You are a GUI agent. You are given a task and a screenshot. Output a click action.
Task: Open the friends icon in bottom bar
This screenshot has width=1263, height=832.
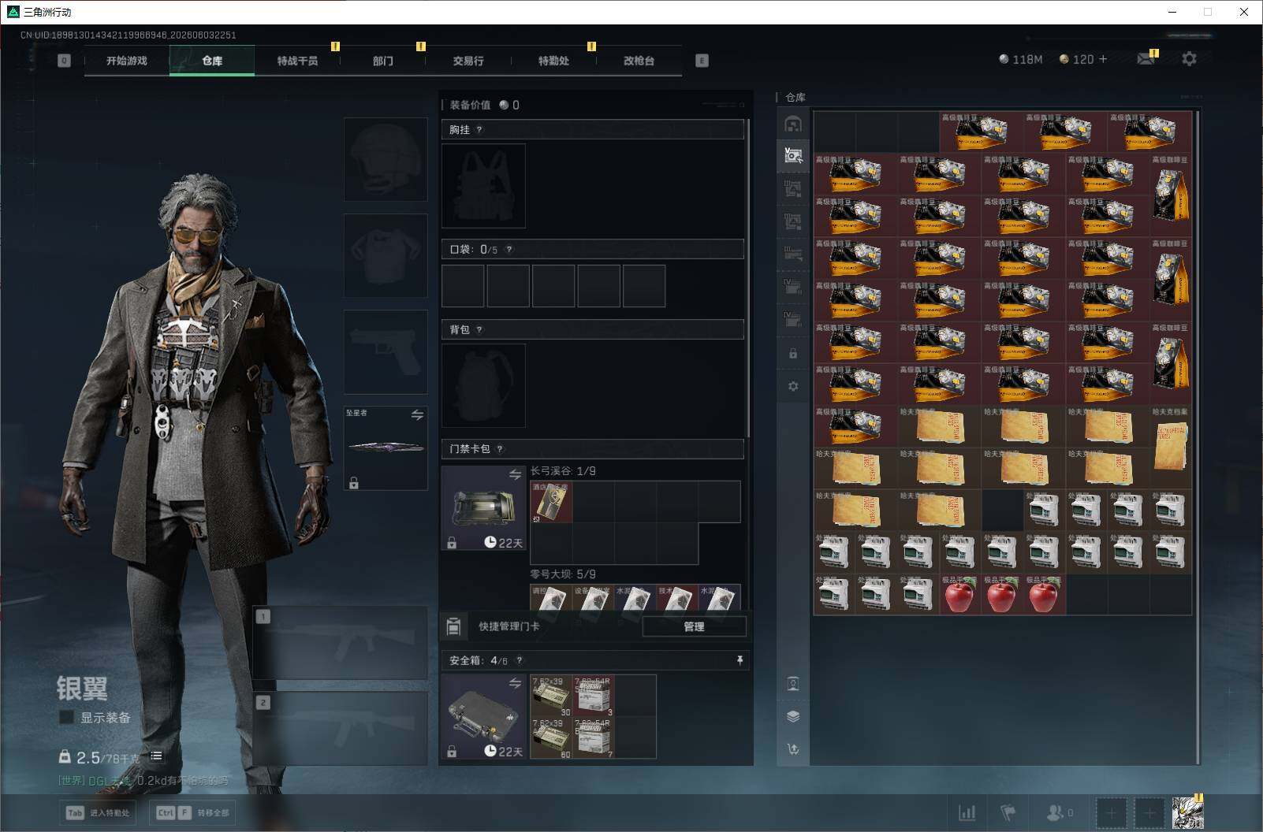click(x=1055, y=812)
